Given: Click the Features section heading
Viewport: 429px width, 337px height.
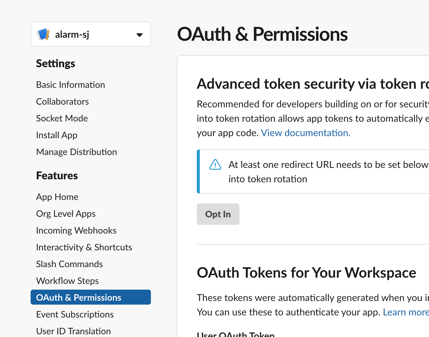Looking at the screenshot, I should pyautogui.click(x=57, y=176).
